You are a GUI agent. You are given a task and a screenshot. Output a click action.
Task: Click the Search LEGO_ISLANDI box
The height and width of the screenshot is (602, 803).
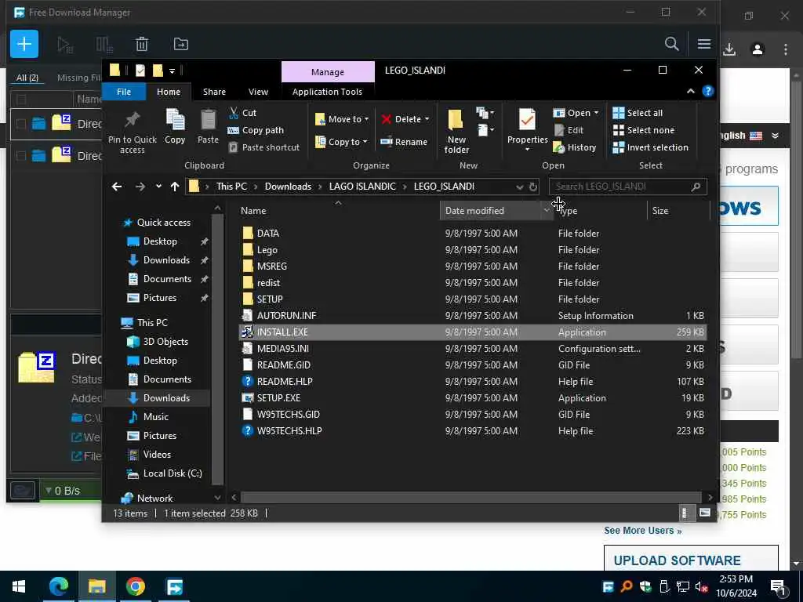pos(627,187)
